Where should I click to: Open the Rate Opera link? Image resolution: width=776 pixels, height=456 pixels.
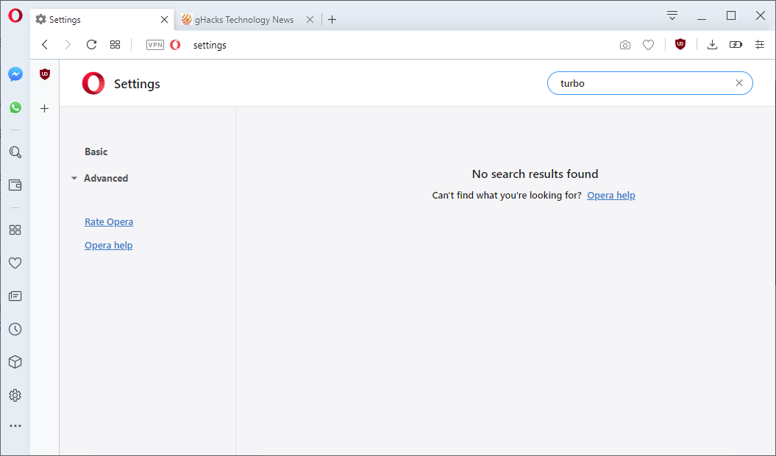[x=109, y=222]
